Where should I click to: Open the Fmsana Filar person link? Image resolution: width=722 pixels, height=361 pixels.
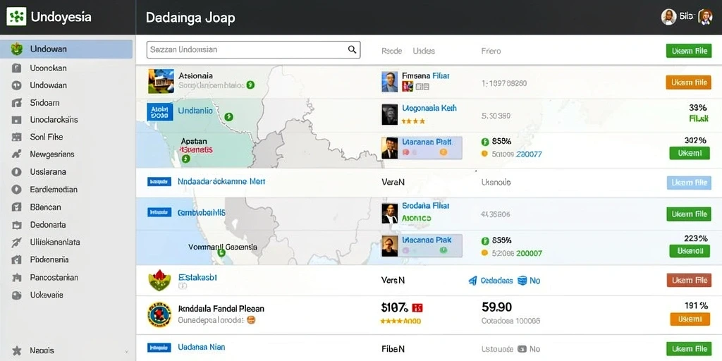[x=425, y=75]
